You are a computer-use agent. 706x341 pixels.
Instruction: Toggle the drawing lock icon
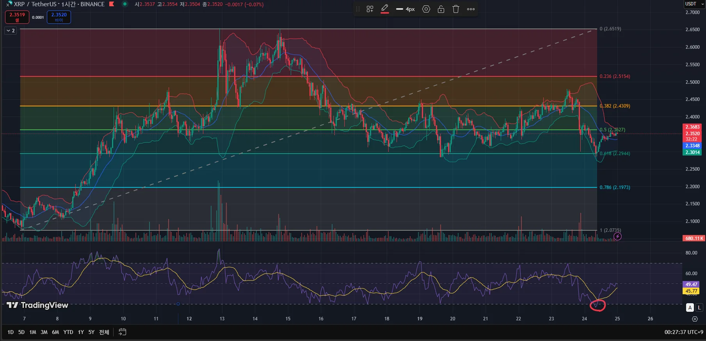point(441,9)
